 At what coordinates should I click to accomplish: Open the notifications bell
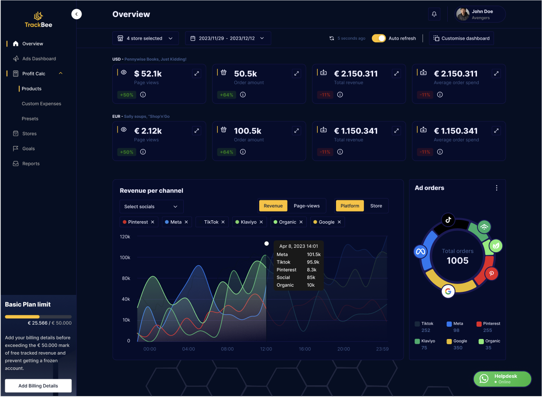(434, 14)
